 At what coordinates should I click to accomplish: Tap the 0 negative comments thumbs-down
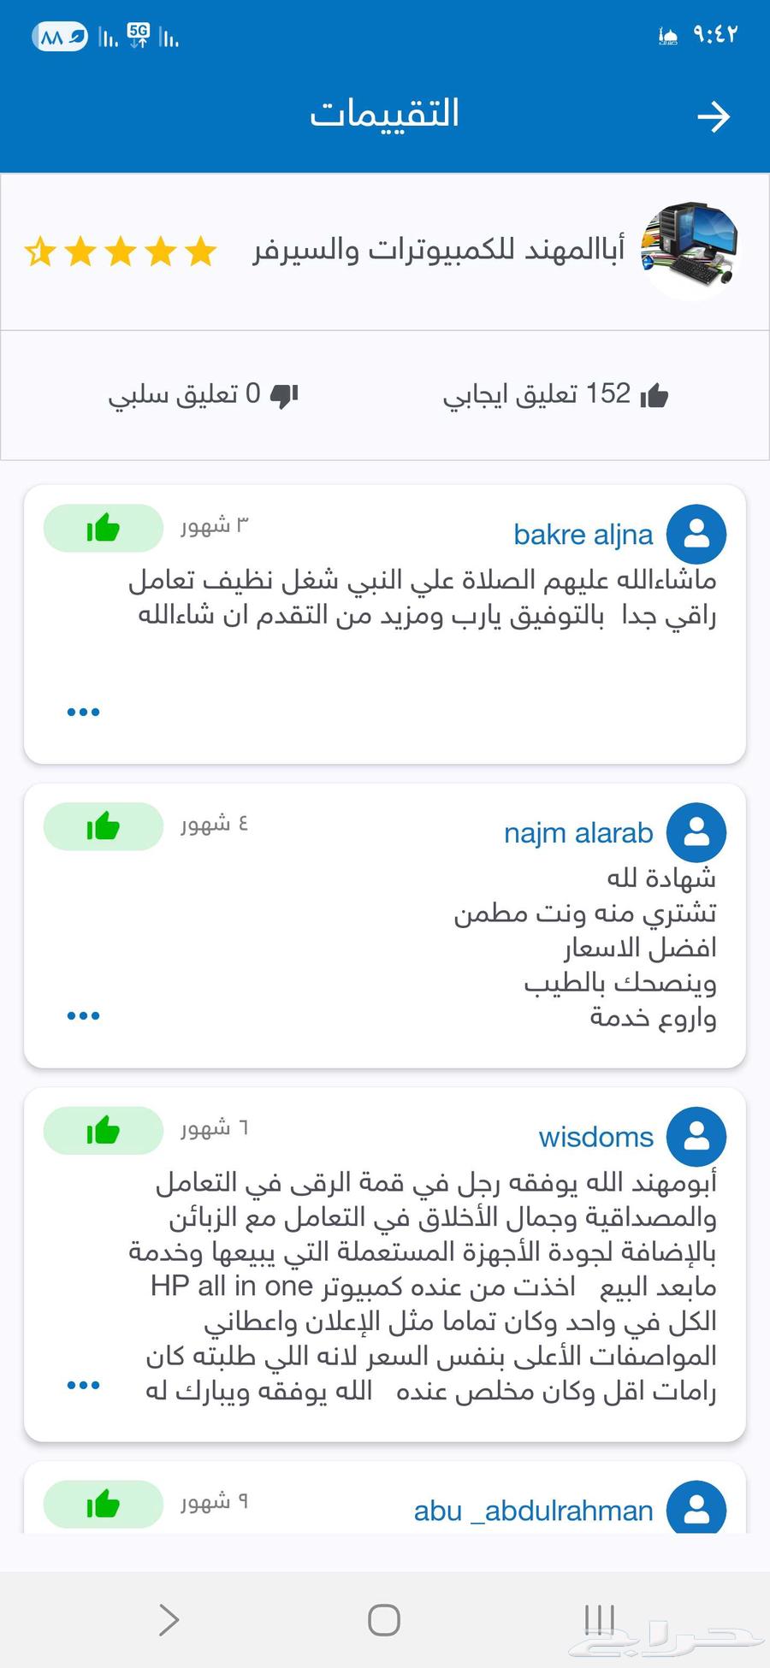[x=284, y=394]
